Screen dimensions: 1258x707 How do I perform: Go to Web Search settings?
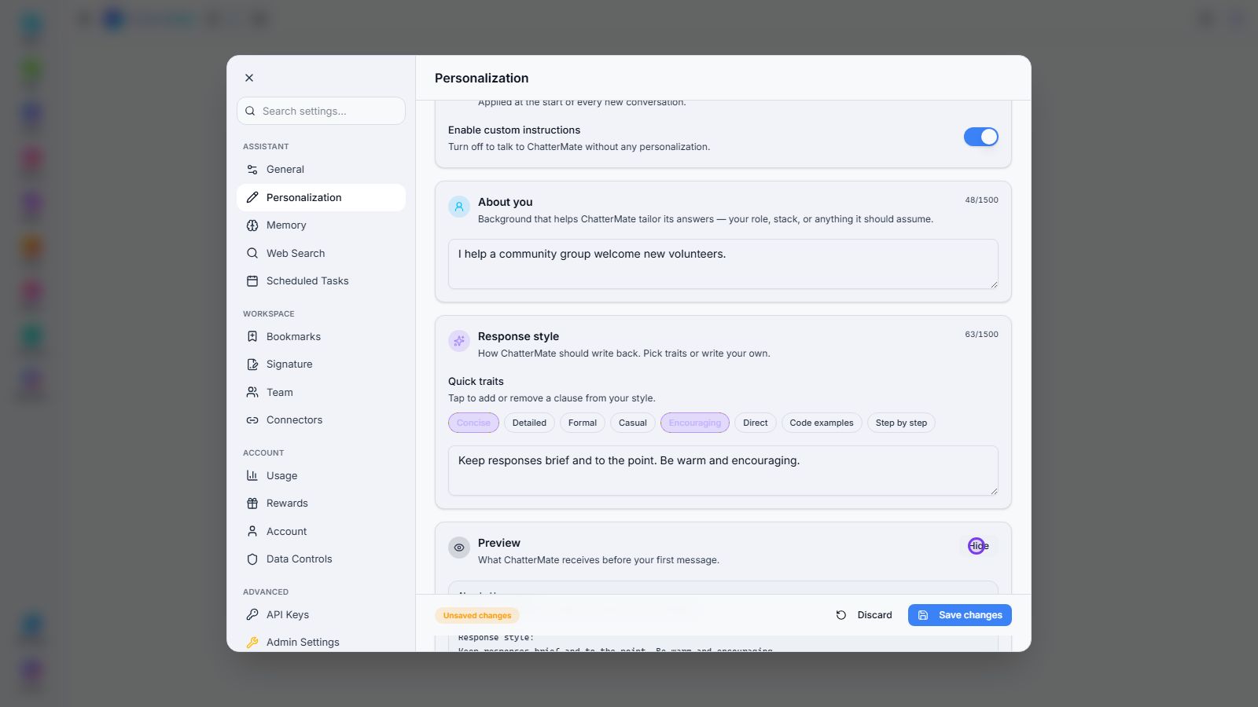pos(321,253)
